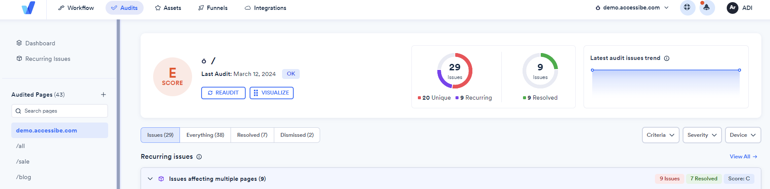Open the demo.accessibe.com site dropdown
This screenshot has width=770, height=189.
(632, 8)
